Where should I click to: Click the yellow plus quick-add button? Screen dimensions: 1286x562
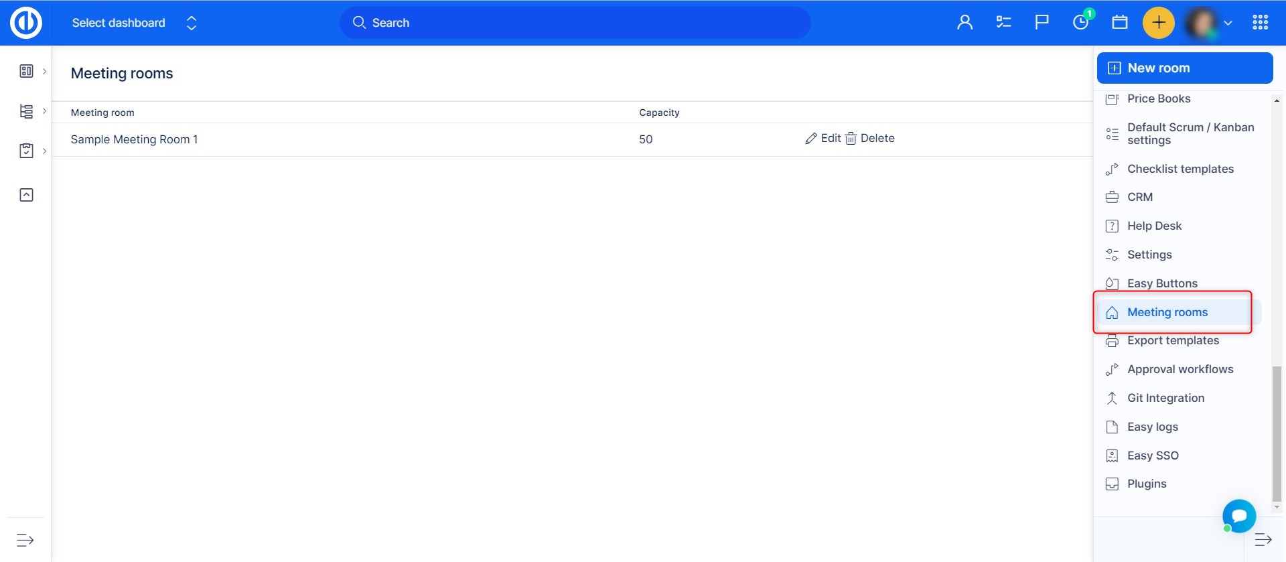click(x=1158, y=23)
